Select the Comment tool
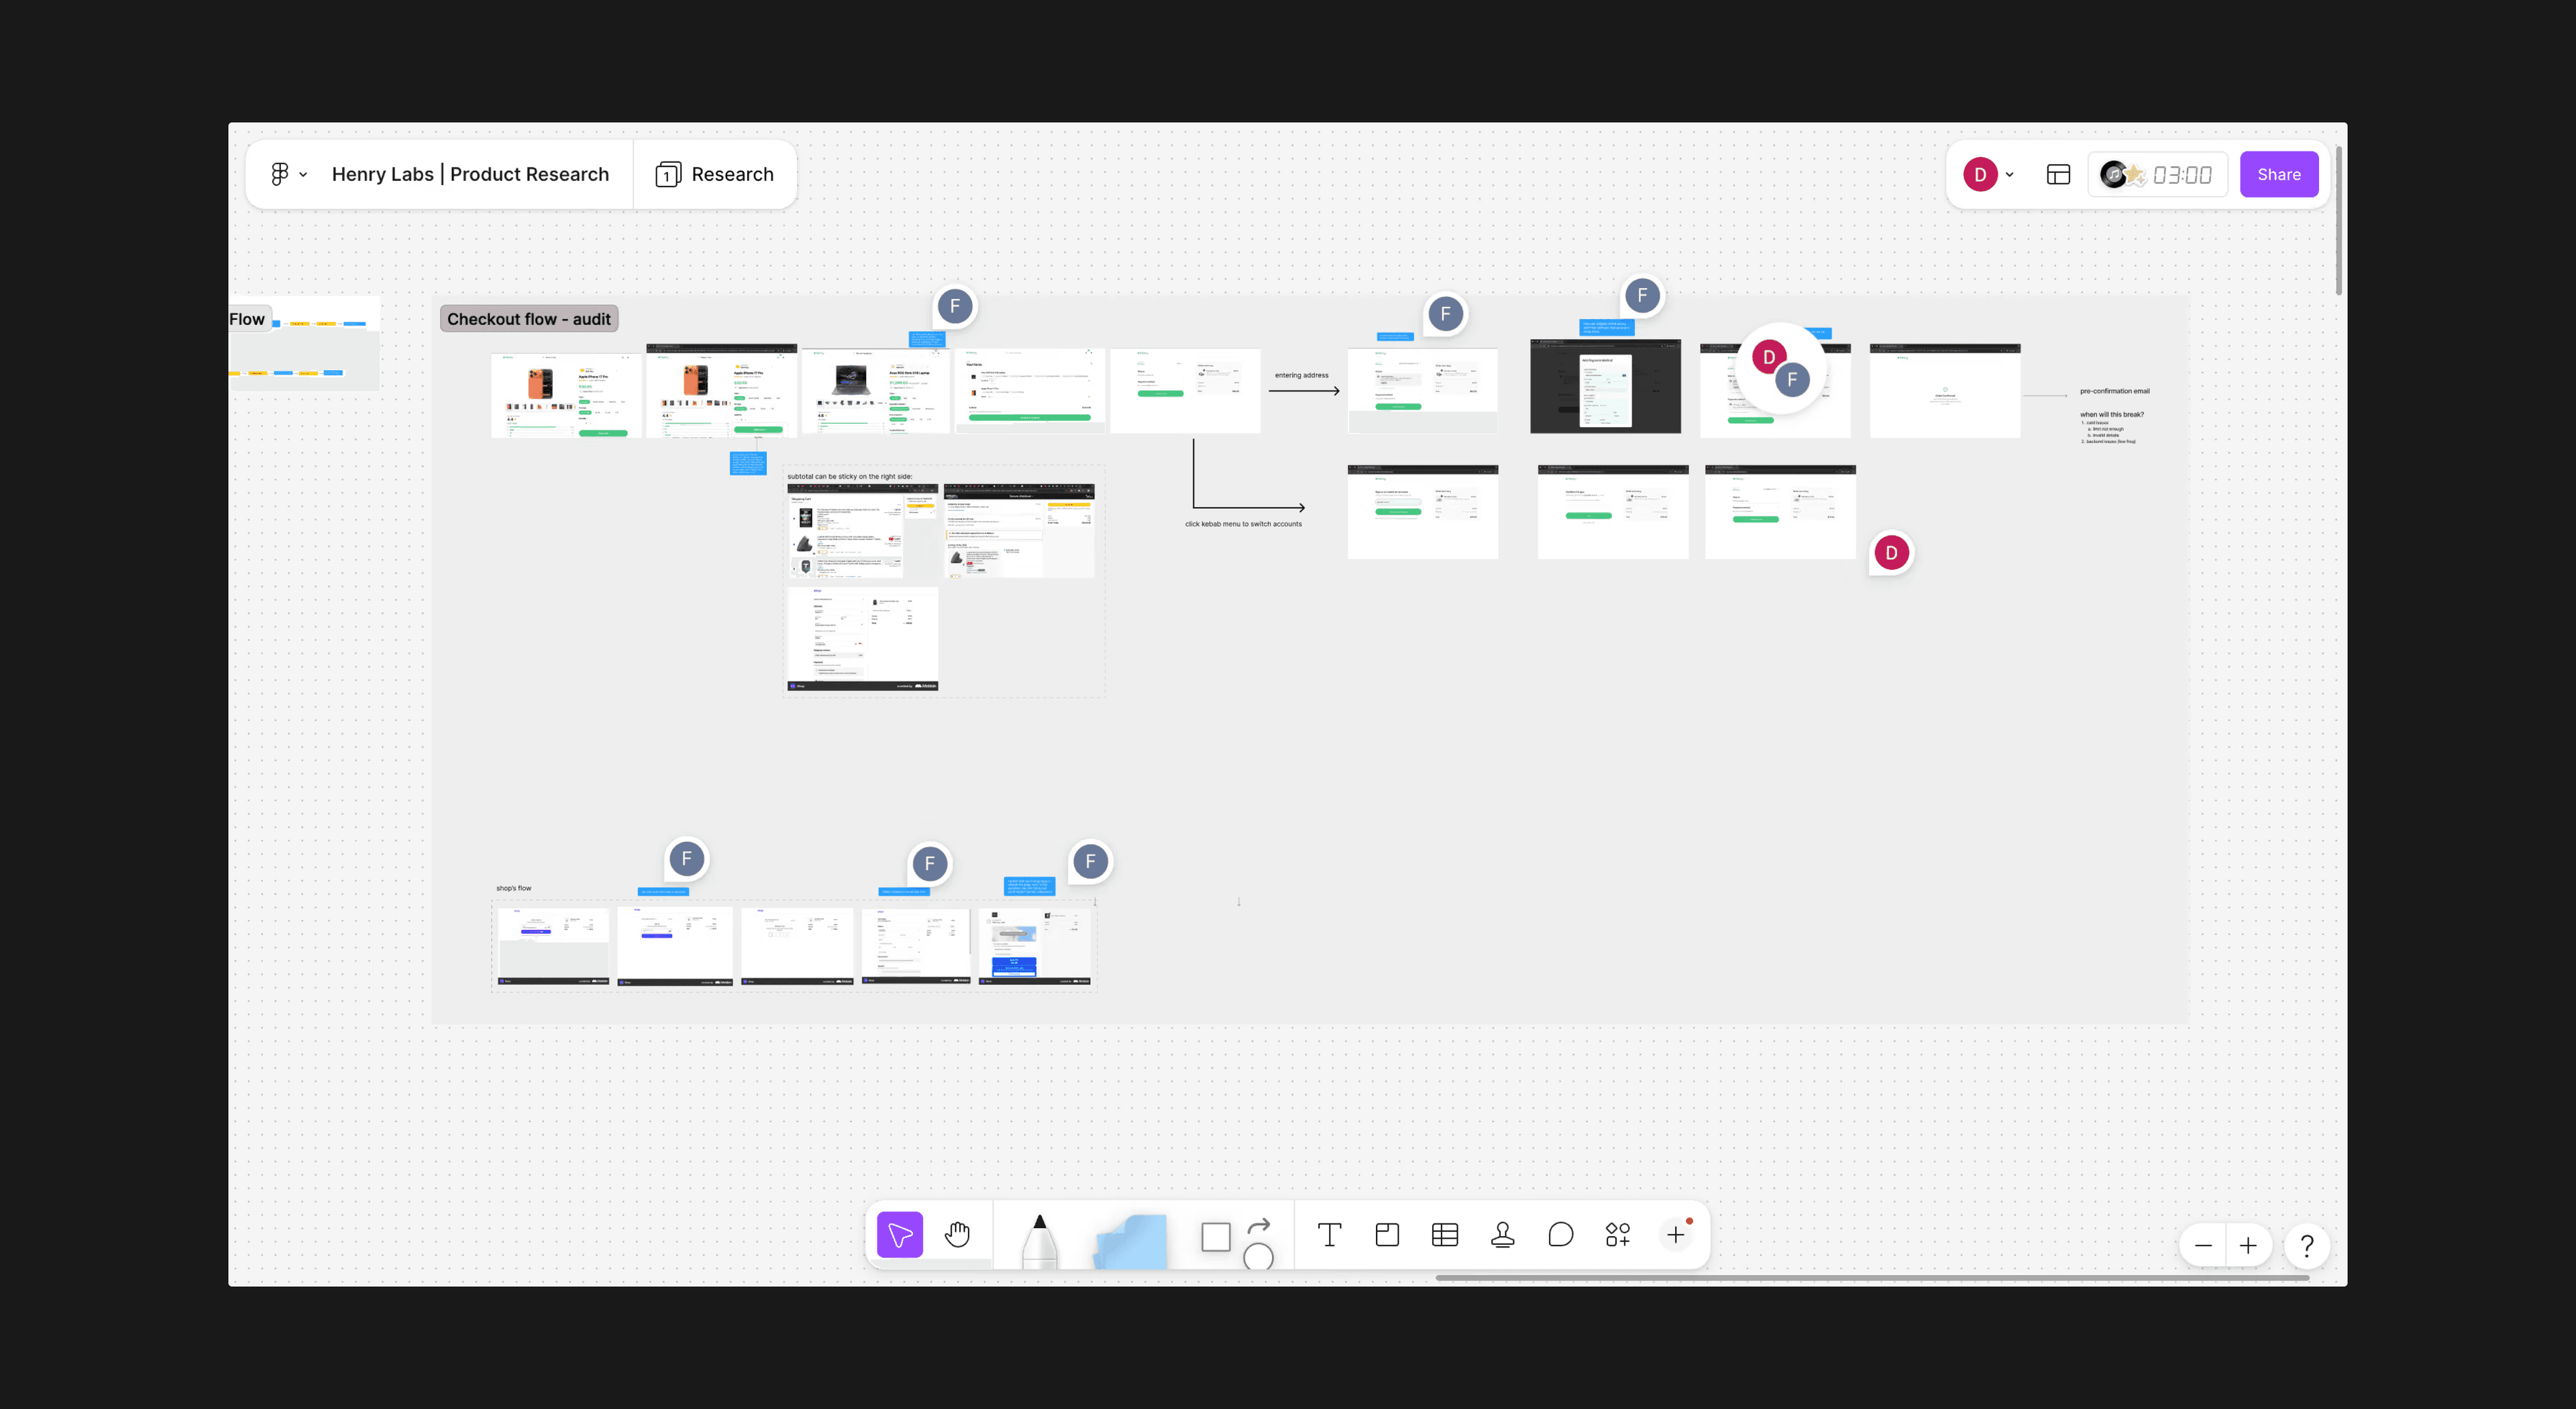2576x1409 pixels. point(1560,1235)
